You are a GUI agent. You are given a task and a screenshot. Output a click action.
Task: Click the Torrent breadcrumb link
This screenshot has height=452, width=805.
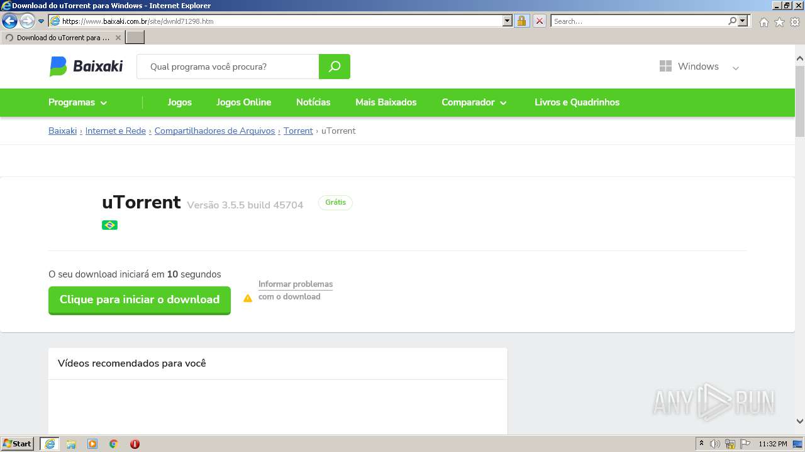click(298, 131)
